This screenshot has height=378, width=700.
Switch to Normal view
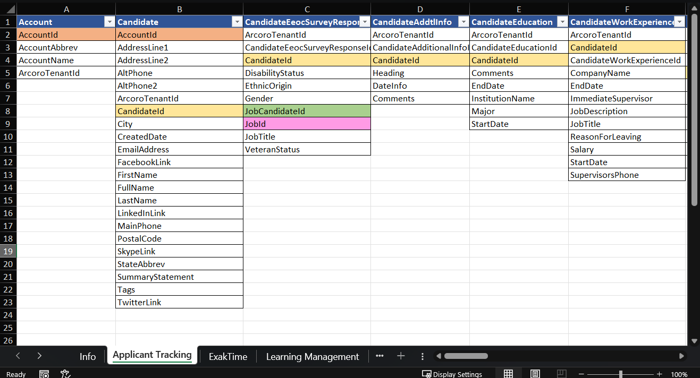coord(508,374)
